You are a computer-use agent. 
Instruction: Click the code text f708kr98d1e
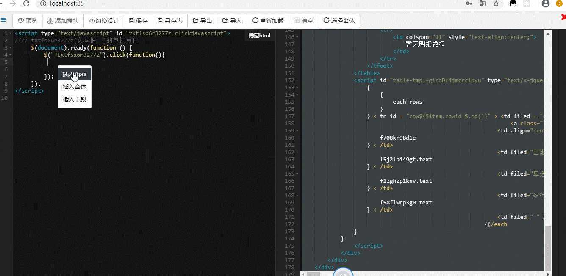tap(398, 138)
